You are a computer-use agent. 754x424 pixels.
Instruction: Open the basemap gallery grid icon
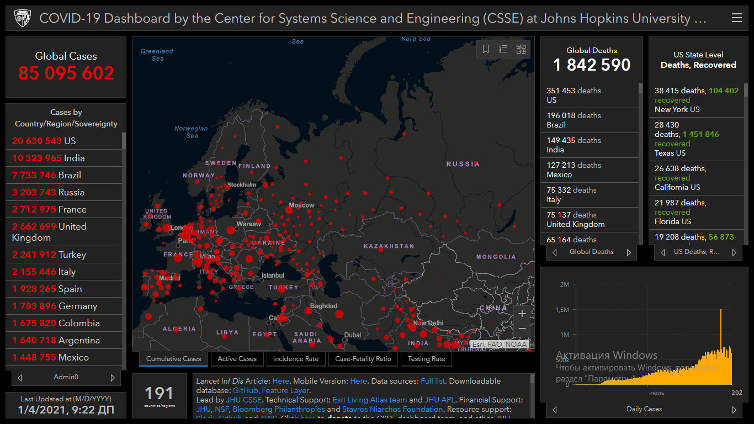point(521,49)
